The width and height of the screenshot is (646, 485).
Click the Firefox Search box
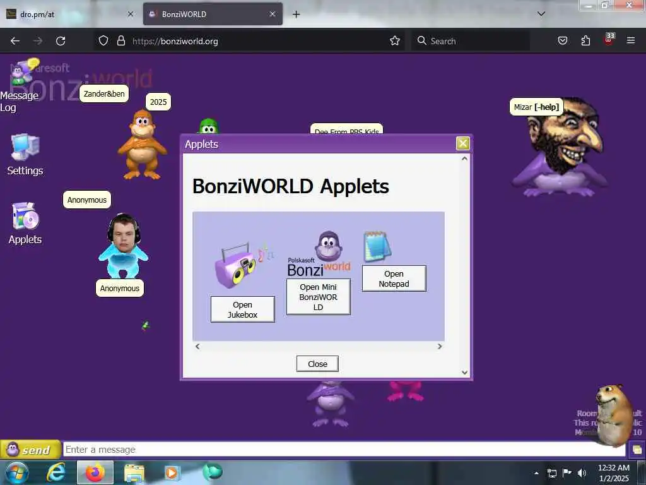pyautogui.click(x=471, y=41)
